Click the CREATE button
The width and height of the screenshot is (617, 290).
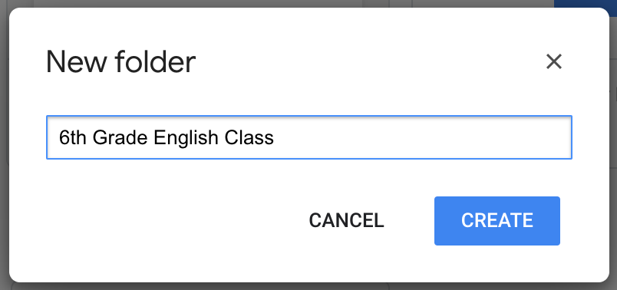pyautogui.click(x=497, y=221)
